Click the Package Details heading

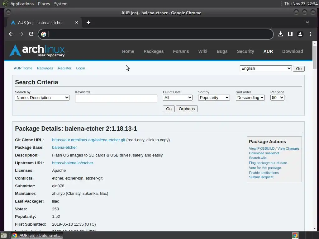click(76, 129)
